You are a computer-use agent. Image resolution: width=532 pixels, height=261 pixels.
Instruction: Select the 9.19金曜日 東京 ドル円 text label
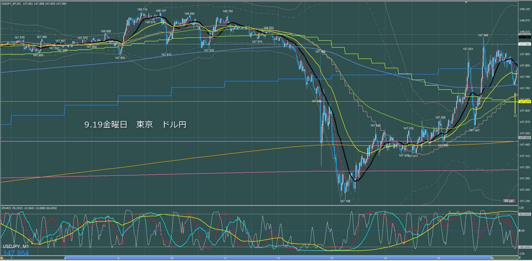click(x=135, y=124)
